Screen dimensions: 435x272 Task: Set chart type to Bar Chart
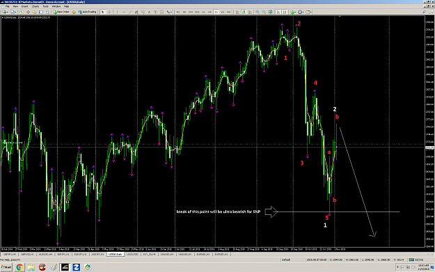coord(237,12)
